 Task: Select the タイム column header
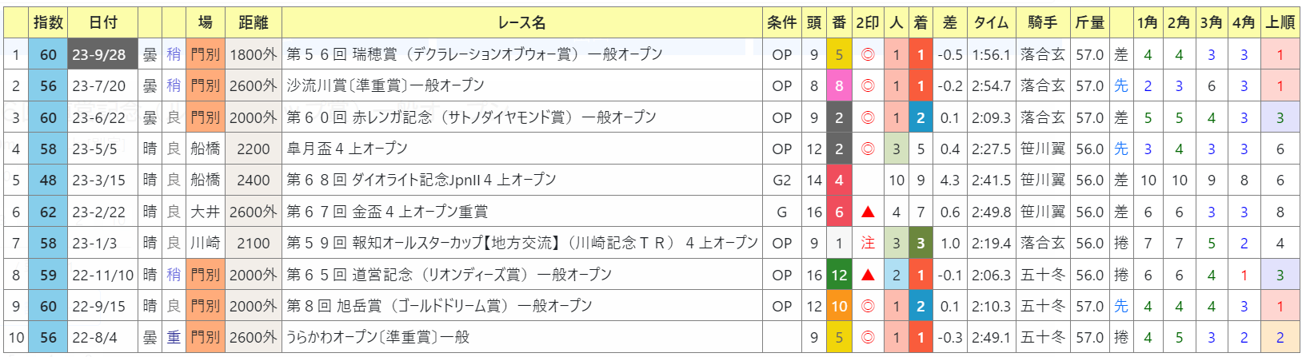click(991, 22)
